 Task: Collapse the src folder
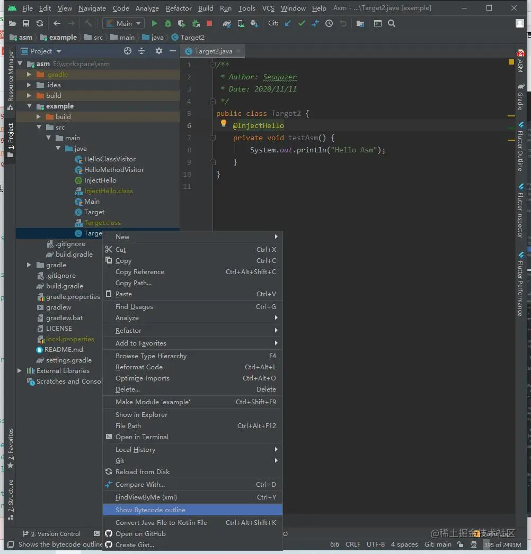pyautogui.click(x=39, y=127)
